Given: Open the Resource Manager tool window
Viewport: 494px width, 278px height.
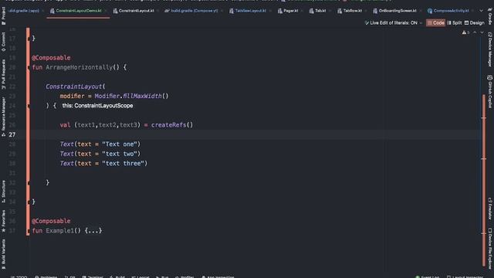Looking at the screenshot, I should [x=3, y=117].
